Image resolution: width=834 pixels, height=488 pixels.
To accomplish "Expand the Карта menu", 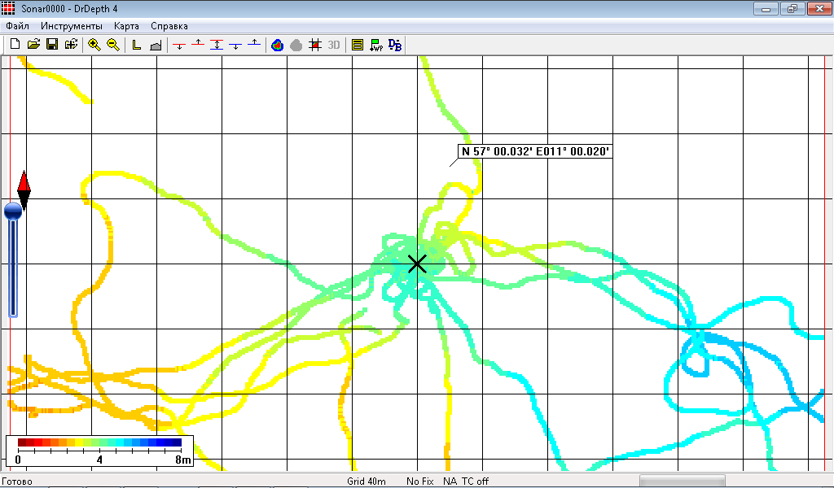I will coord(126,26).
